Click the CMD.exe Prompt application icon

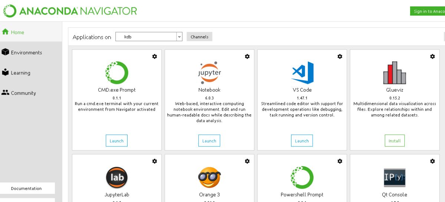point(117,73)
